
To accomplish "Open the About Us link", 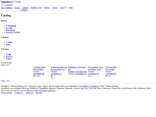I will pyautogui.click(x=29, y=93).
